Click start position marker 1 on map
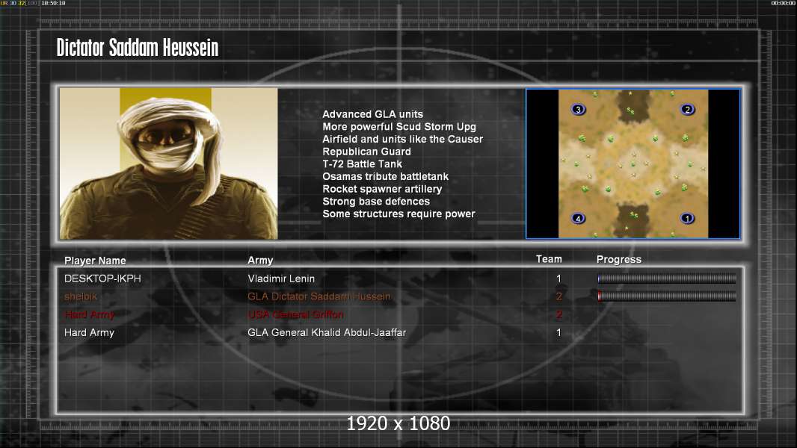 pyautogui.click(x=687, y=219)
